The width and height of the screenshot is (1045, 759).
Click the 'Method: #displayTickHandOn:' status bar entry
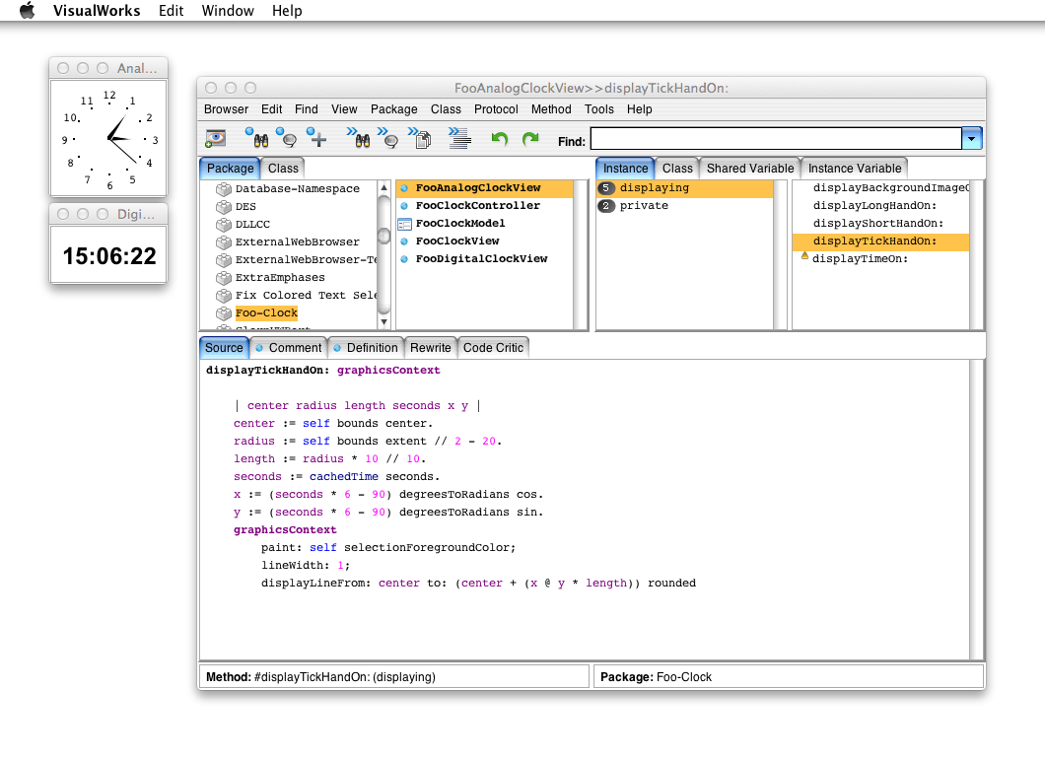pyautogui.click(x=394, y=677)
